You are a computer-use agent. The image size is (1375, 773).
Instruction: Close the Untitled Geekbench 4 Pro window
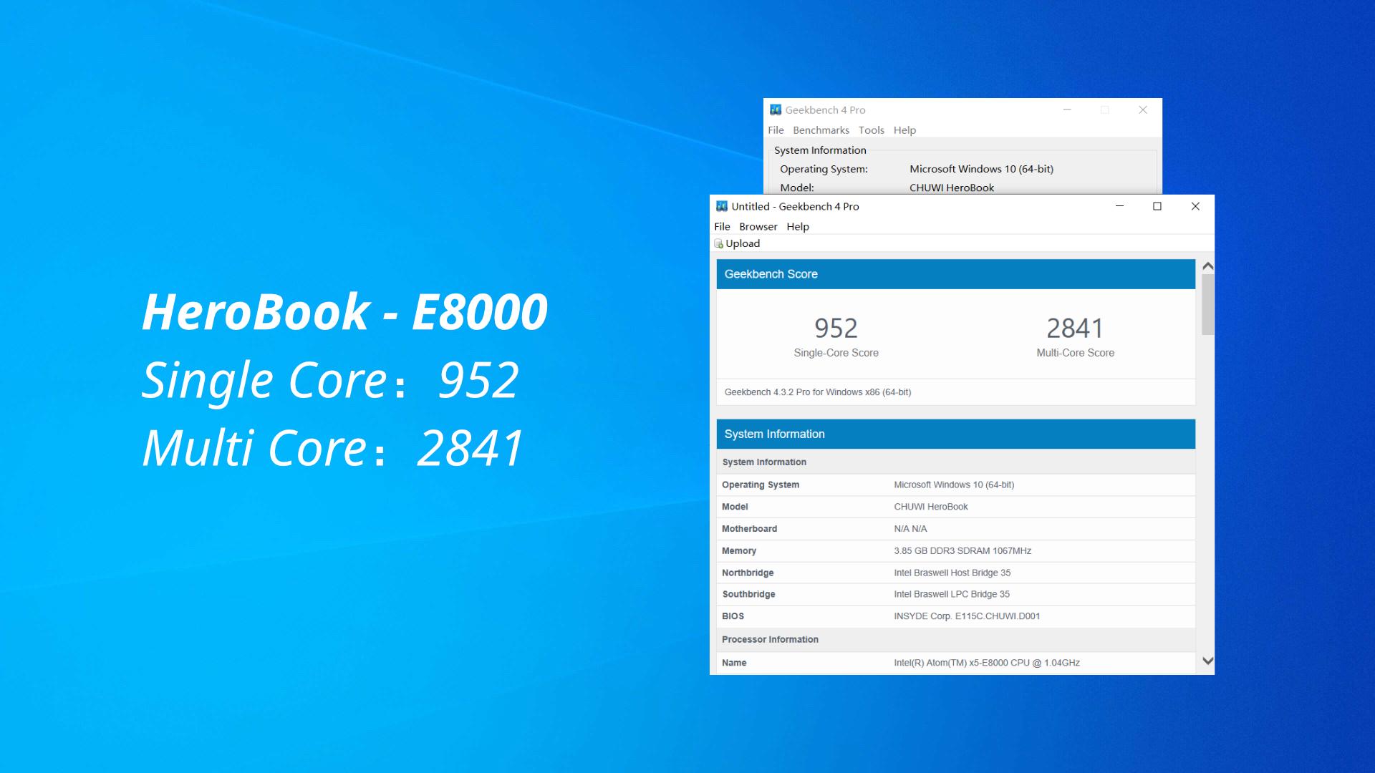tap(1195, 206)
